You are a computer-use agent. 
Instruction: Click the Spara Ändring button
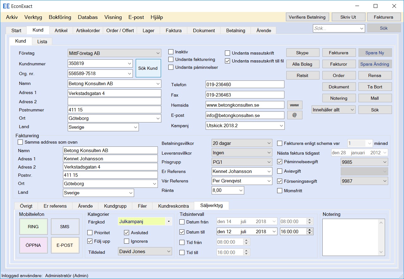tap(375, 64)
